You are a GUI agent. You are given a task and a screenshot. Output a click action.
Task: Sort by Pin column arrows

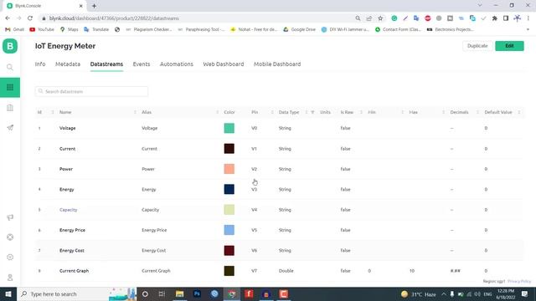[272, 112]
